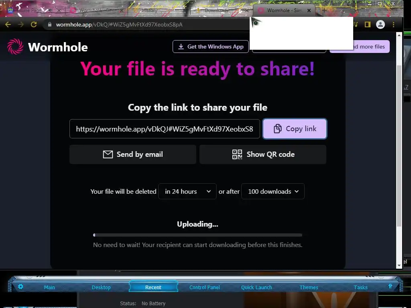411x308 pixels.
Task: Click the padlock site info icon
Action: pos(49,24)
